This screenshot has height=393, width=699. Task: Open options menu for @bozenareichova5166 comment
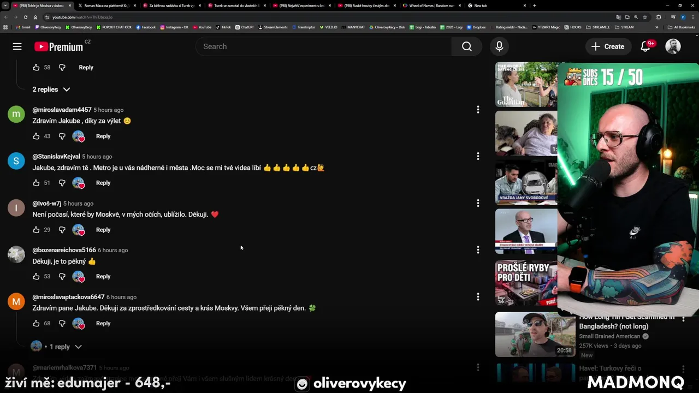point(478,250)
